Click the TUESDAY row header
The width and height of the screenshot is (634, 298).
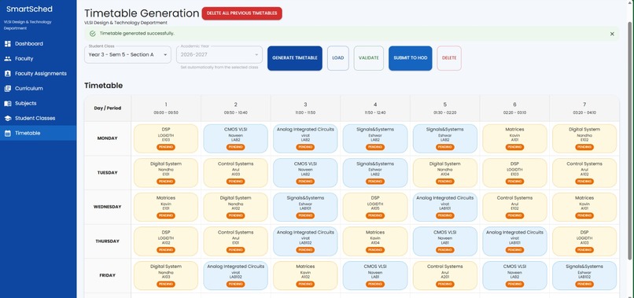click(108, 173)
